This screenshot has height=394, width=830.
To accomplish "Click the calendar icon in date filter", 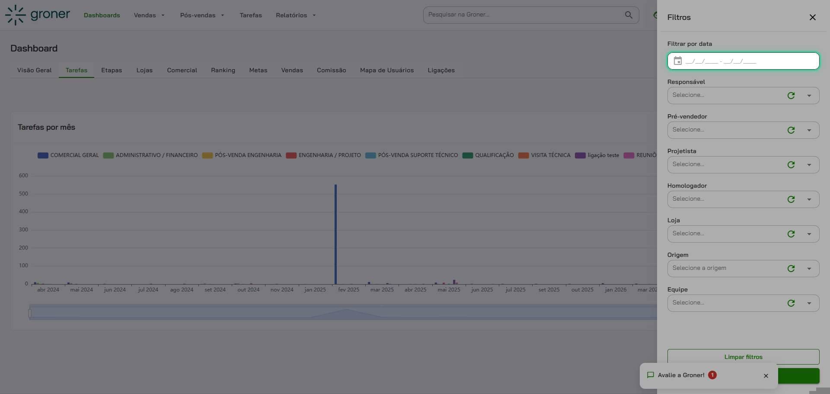I will pos(677,61).
